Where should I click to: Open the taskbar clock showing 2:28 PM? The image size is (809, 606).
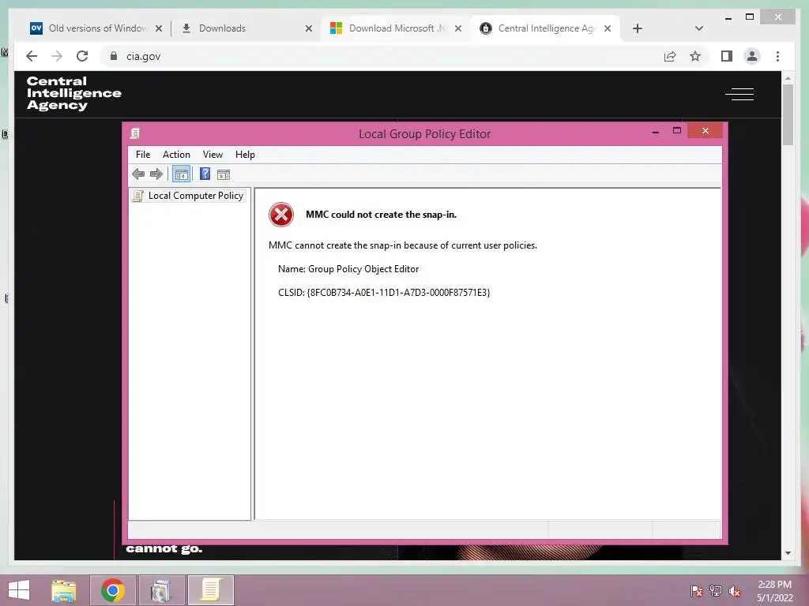click(774, 591)
